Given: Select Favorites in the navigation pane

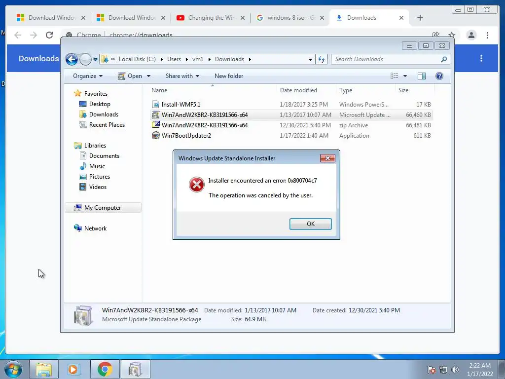Looking at the screenshot, I should click(96, 93).
